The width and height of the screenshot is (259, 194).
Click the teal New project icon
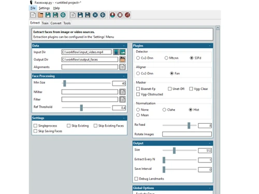(33, 15)
